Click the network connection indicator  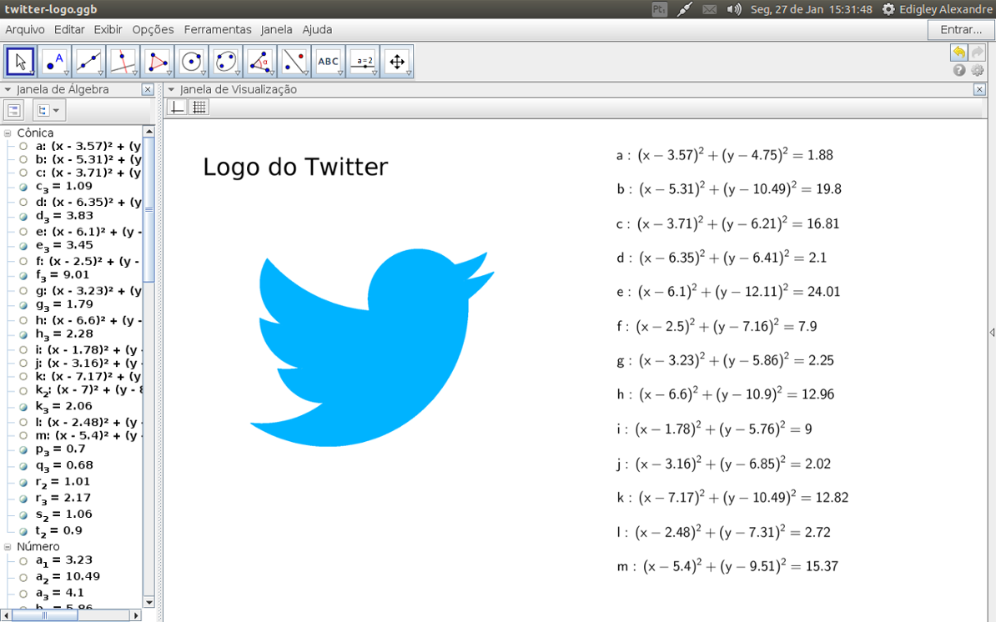(x=684, y=9)
